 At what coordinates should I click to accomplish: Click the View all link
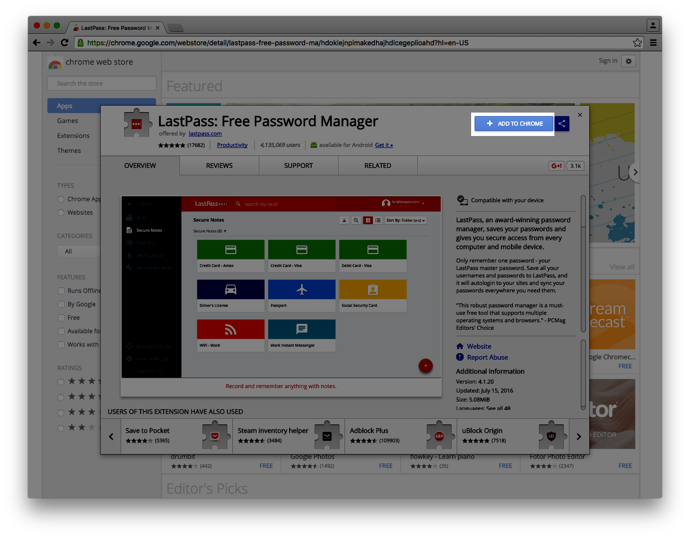point(622,267)
